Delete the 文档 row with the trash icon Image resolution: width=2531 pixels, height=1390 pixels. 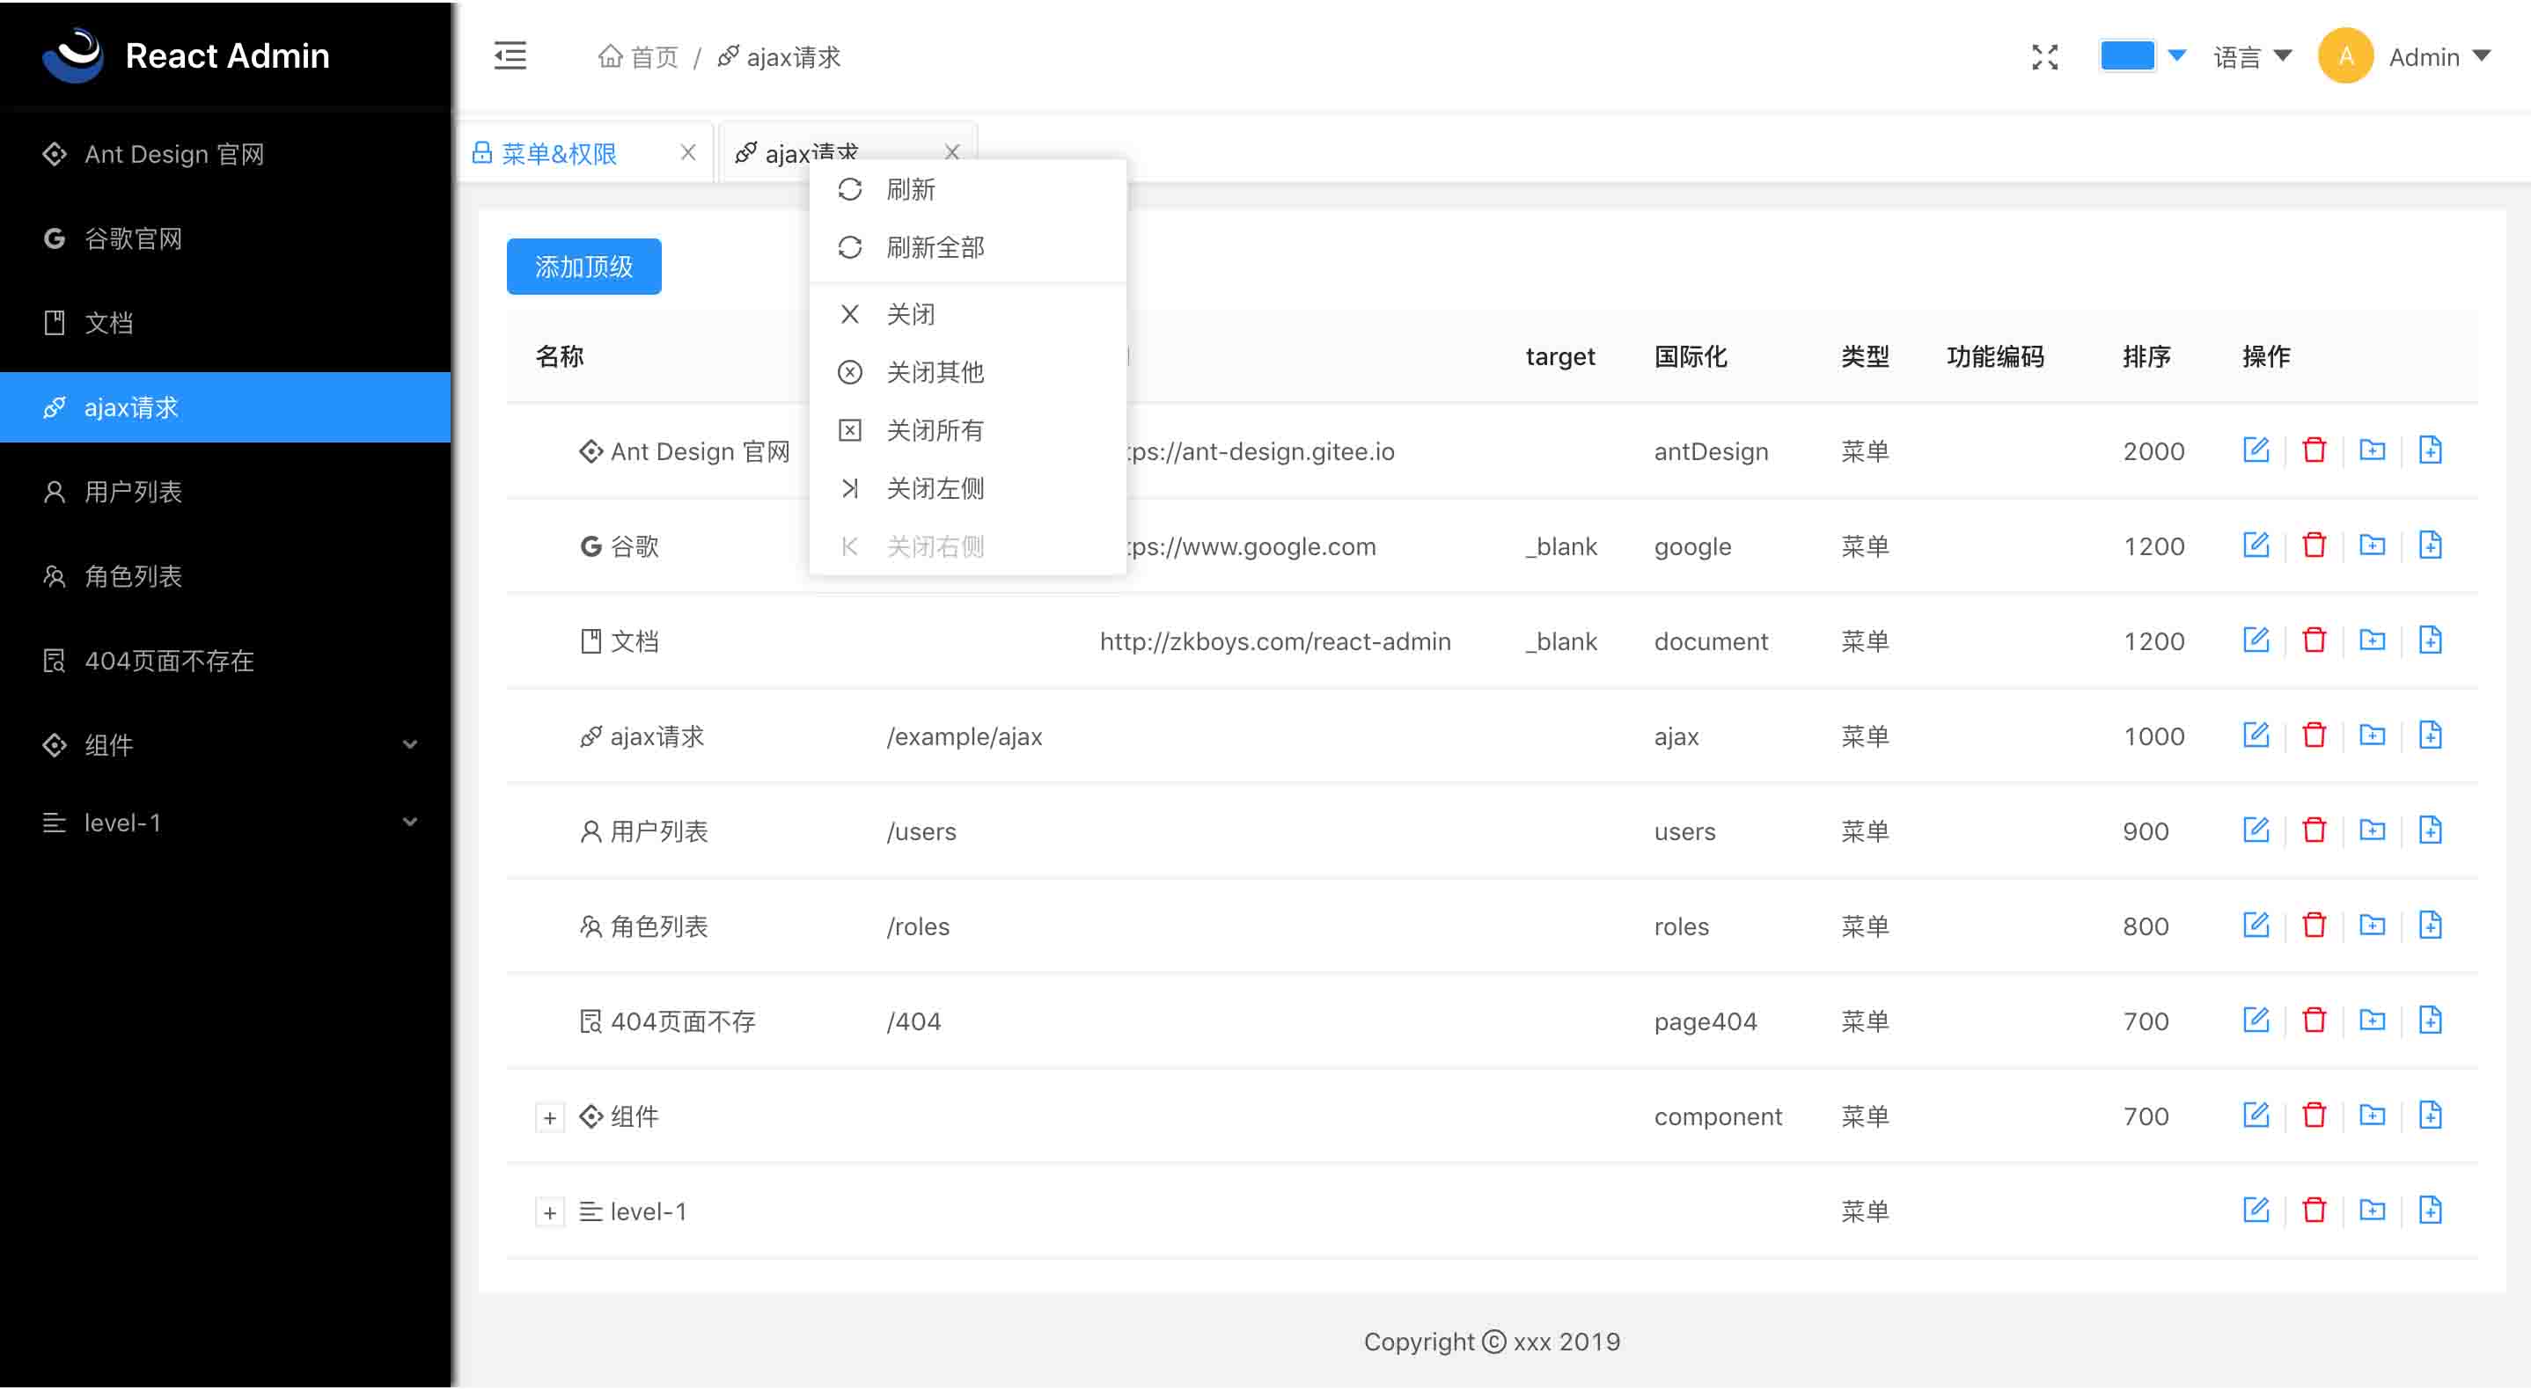pyautogui.click(x=2314, y=640)
